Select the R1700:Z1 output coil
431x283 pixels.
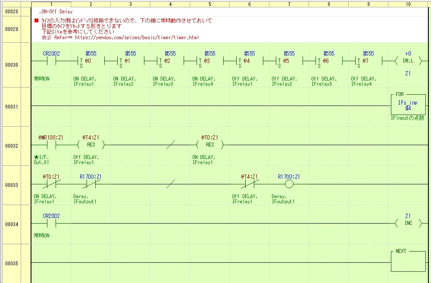289,184
